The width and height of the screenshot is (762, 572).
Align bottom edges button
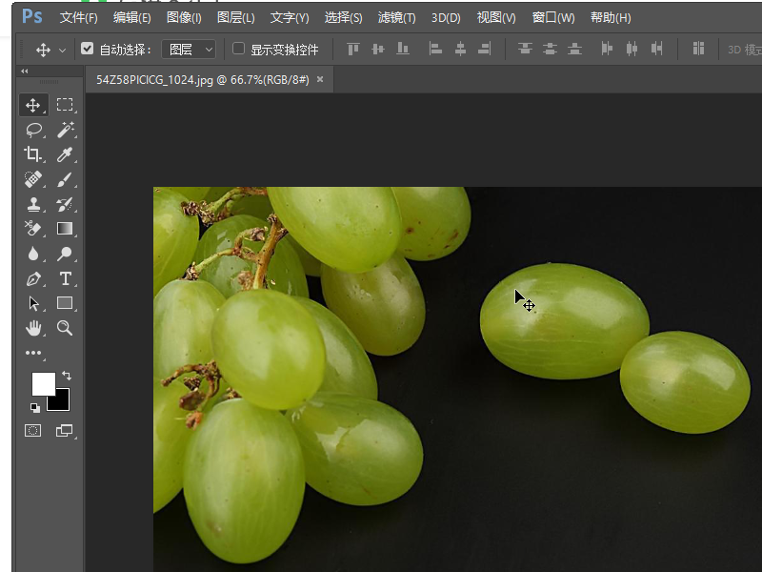tap(403, 49)
